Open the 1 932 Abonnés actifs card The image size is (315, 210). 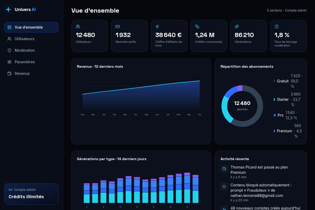129,36
